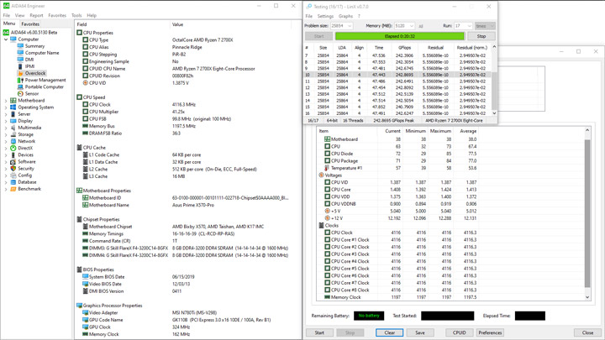Click the Start button in stability window
This screenshot has width=605, height=340.
319,332
